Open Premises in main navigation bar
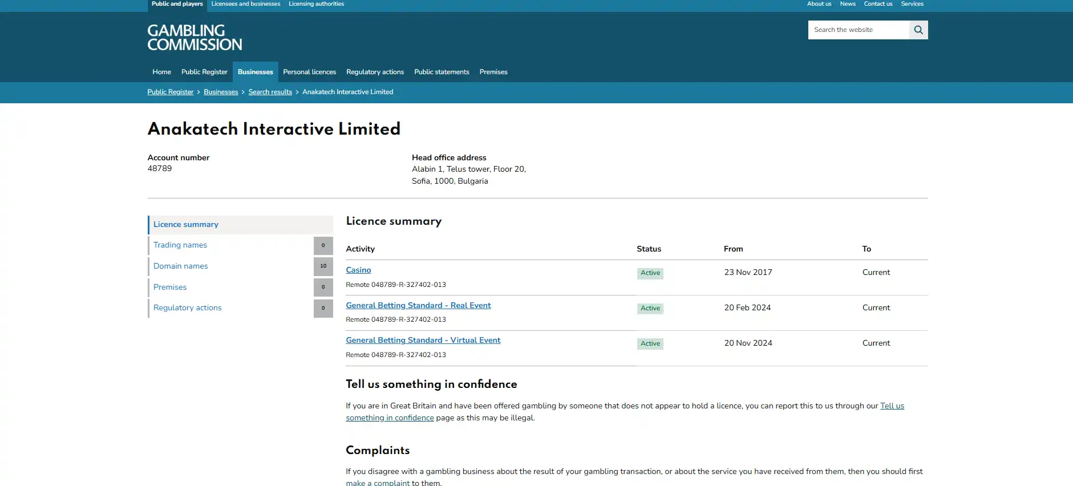The height and width of the screenshot is (486, 1073). 493,72
